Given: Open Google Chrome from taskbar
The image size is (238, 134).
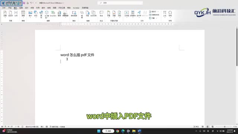Looking at the screenshot, I should [118, 131].
